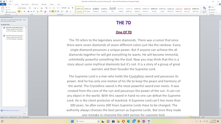Expand the Styles gallery more arrow

point(201,12)
